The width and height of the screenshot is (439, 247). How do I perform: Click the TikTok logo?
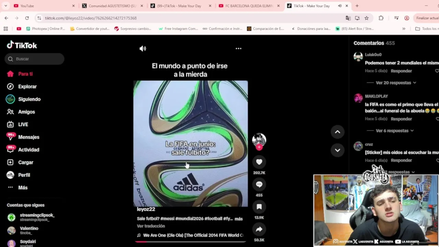[x=22, y=45]
